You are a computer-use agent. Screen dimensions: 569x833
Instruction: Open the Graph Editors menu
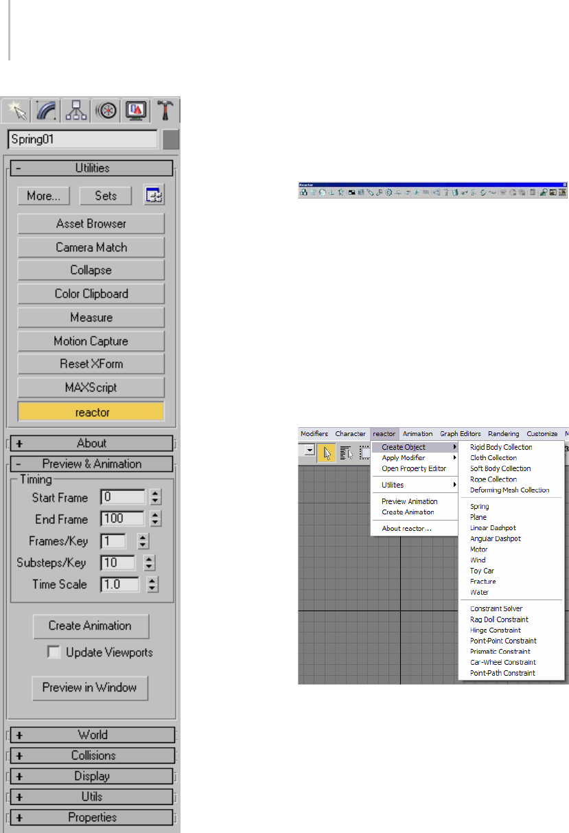click(x=461, y=434)
